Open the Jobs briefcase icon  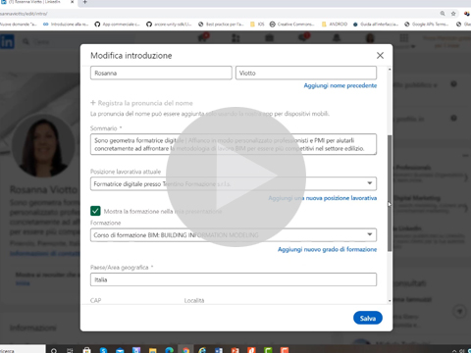(x=269, y=38)
